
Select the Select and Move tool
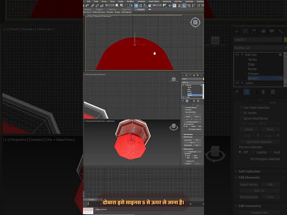tap(136, 6)
